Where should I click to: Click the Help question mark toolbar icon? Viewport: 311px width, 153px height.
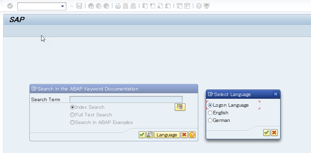(199, 6)
